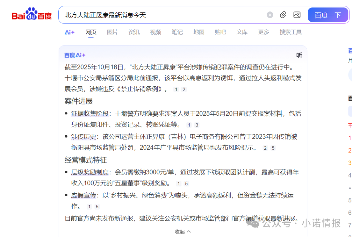The image size is (352, 237).
Task: Clear the search query using the x icon
Action: [x=270, y=15]
